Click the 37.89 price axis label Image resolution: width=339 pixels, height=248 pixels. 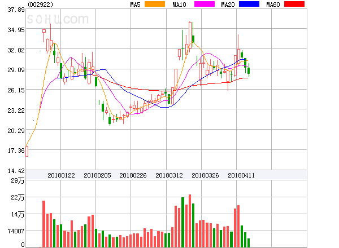click(16, 10)
